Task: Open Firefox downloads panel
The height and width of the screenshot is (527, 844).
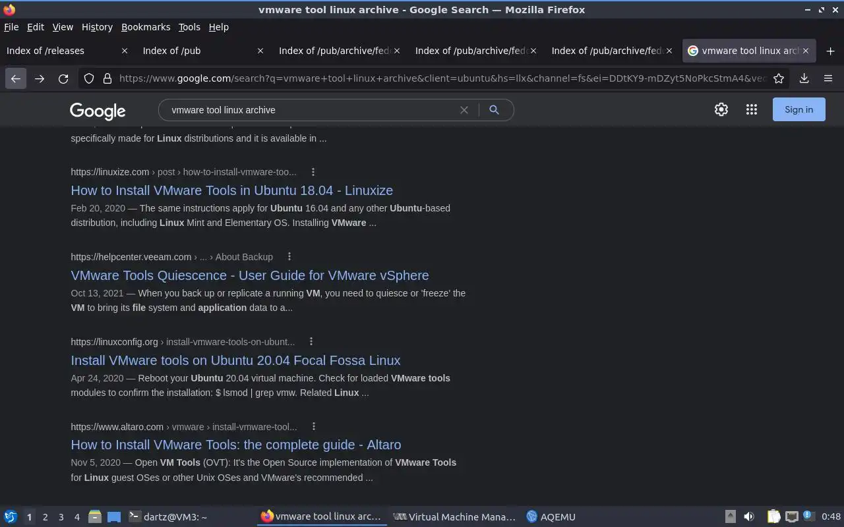Action: (804, 78)
